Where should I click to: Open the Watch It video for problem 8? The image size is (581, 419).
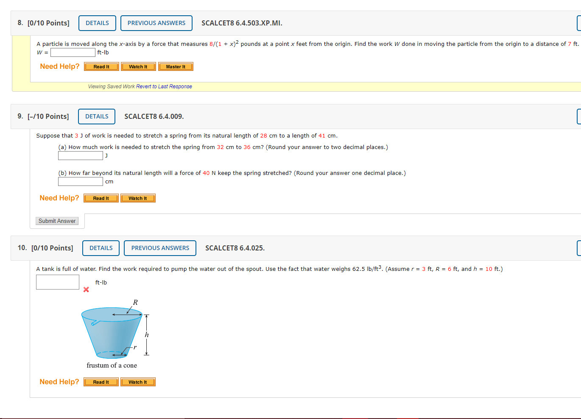tap(138, 66)
